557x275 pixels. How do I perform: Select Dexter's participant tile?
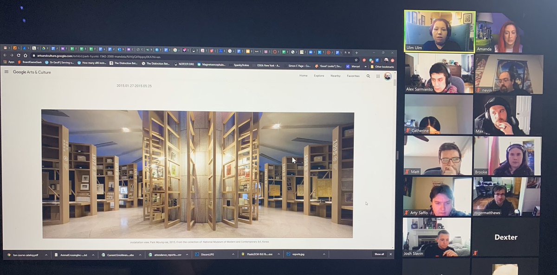point(506,237)
